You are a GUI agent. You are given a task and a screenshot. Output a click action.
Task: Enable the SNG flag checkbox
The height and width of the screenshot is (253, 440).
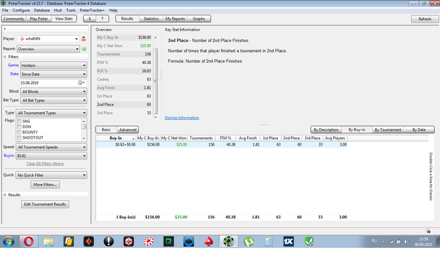point(19,121)
